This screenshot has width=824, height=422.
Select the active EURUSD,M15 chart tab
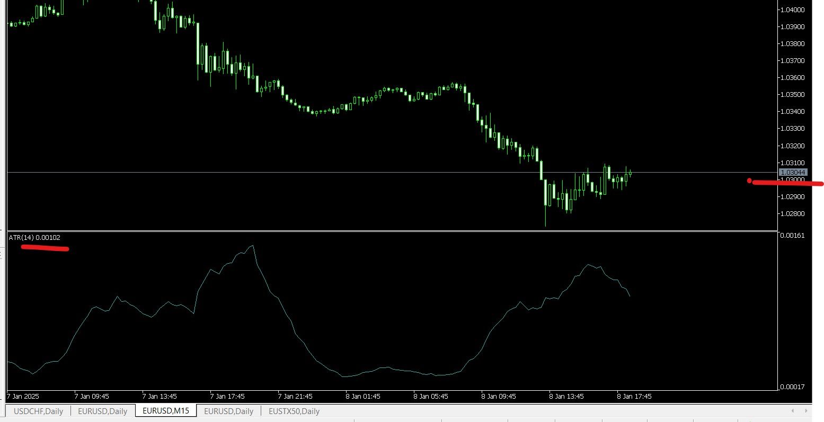166,410
